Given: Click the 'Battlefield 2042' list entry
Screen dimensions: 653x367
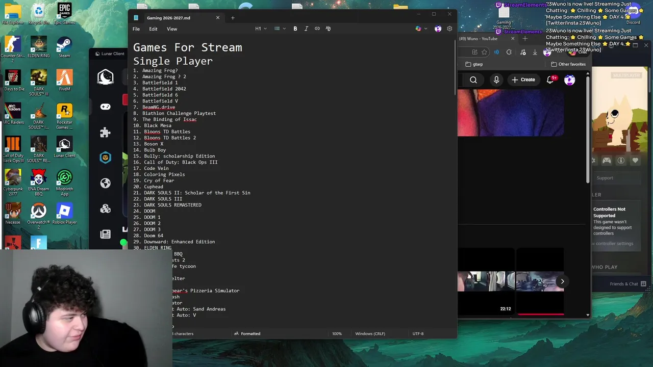Looking at the screenshot, I should pyautogui.click(x=164, y=89).
